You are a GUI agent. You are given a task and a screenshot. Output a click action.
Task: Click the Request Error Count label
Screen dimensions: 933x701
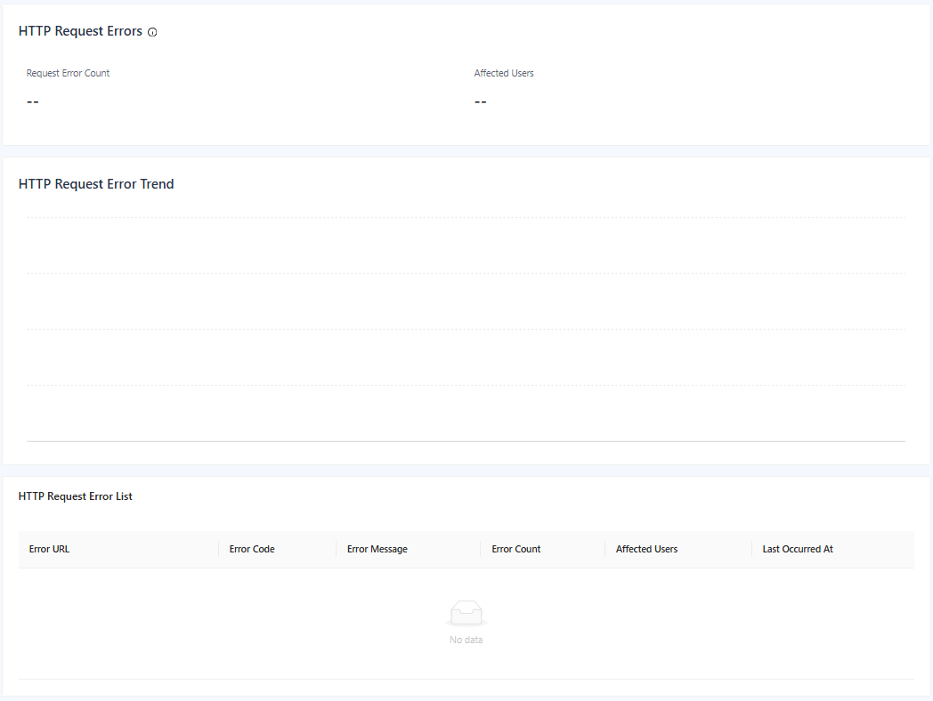pyautogui.click(x=68, y=73)
